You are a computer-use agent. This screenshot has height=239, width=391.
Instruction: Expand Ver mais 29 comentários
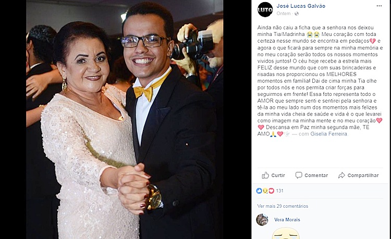(x=283, y=206)
